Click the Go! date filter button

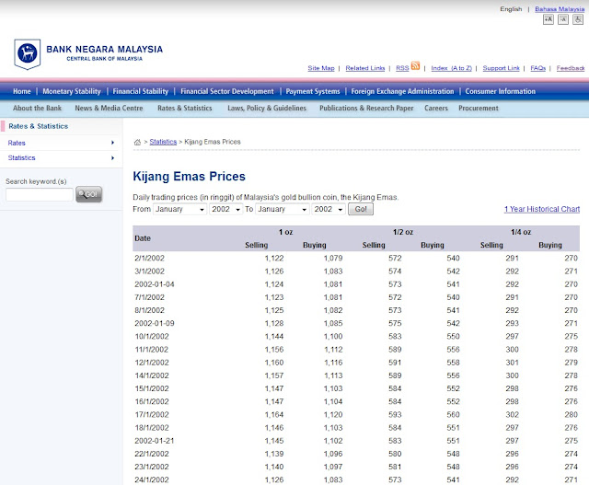[x=361, y=209]
